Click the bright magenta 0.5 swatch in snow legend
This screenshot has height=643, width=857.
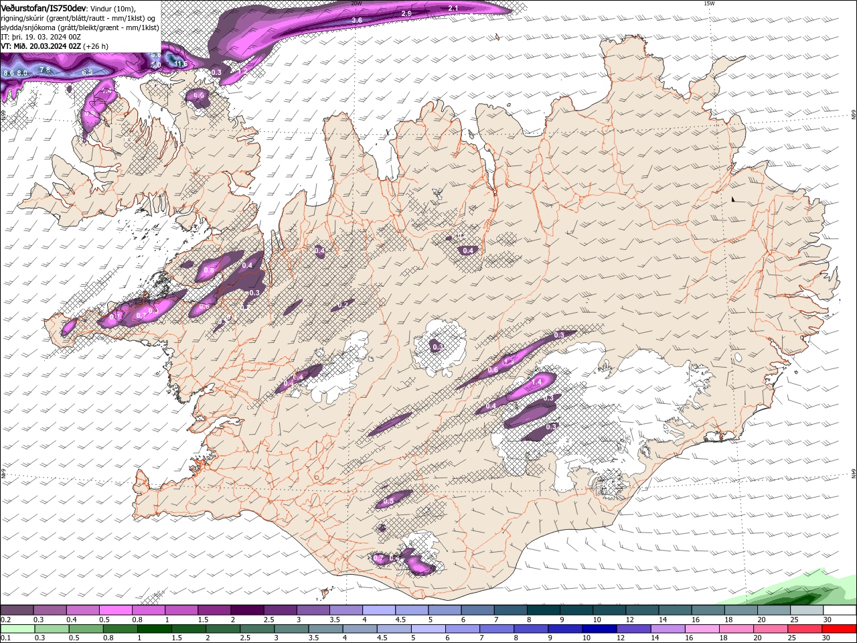pos(115,610)
